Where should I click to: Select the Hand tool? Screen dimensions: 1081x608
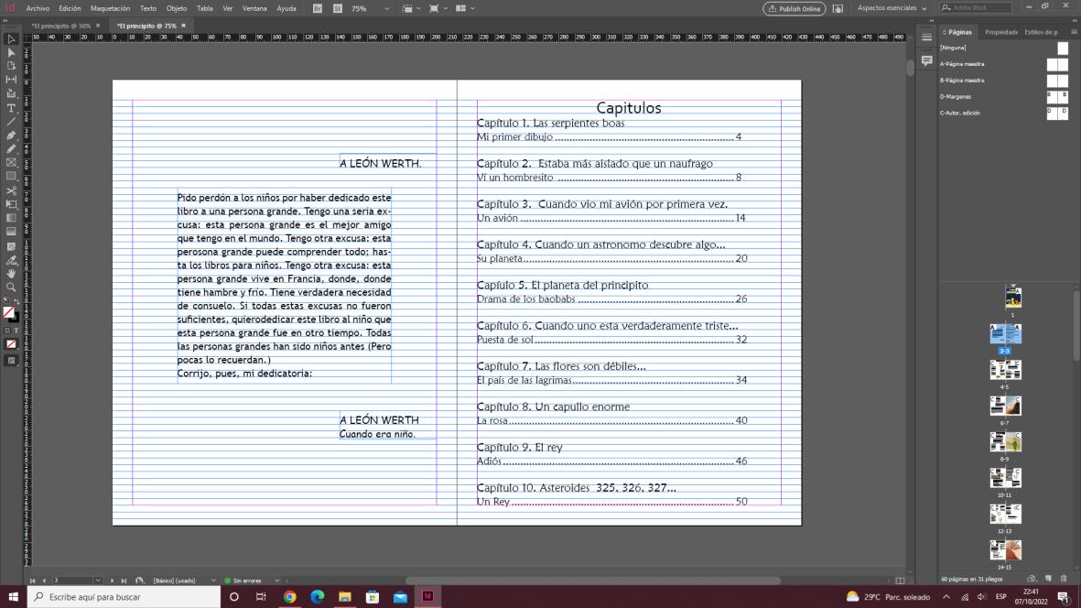pos(11,274)
